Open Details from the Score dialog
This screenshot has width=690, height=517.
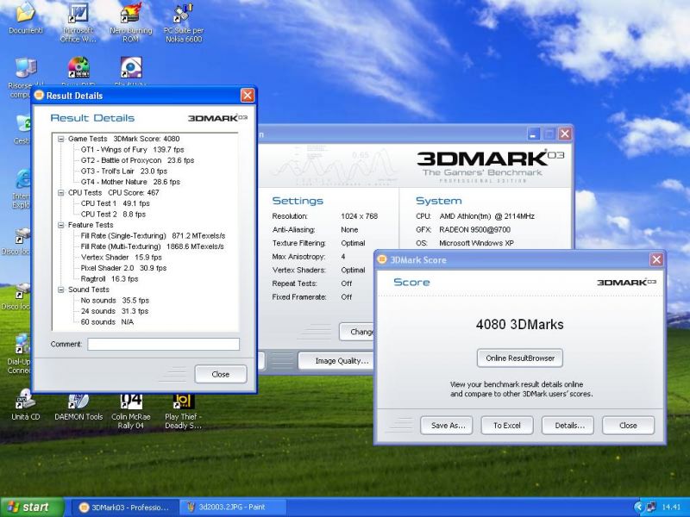(568, 426)
